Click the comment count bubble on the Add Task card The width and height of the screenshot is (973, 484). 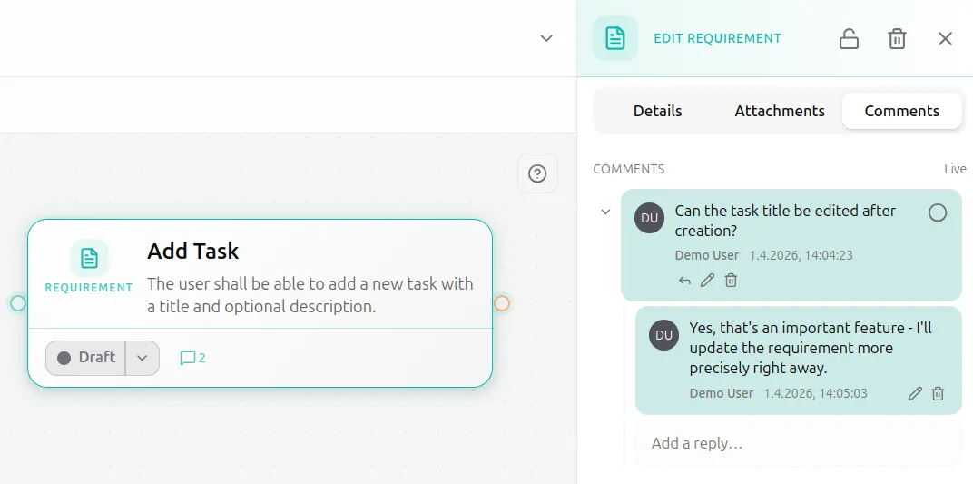[x=192, y=358]
